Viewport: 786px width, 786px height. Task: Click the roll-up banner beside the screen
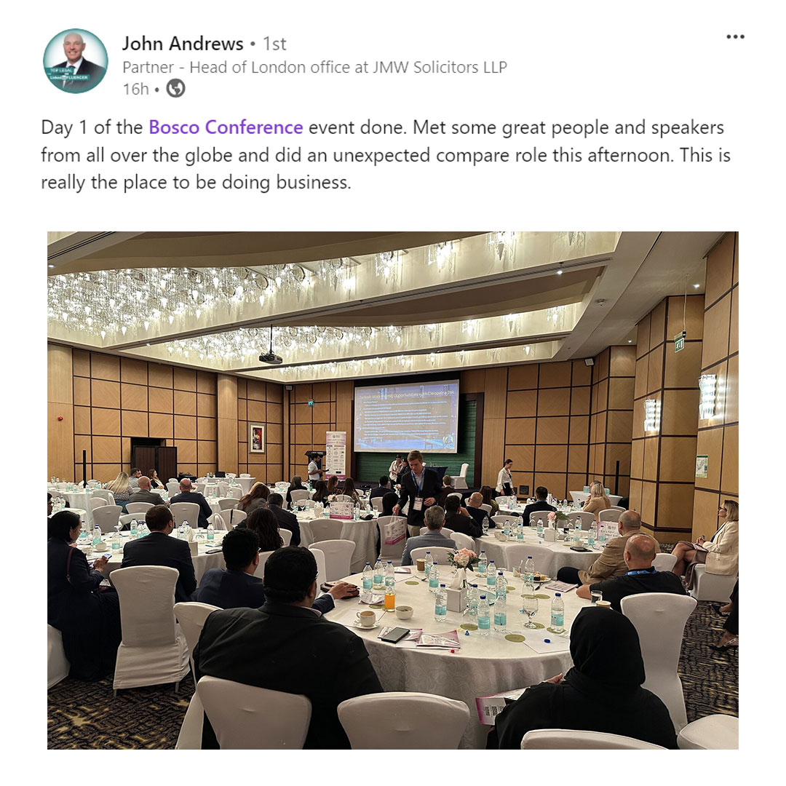pos(336,453)
